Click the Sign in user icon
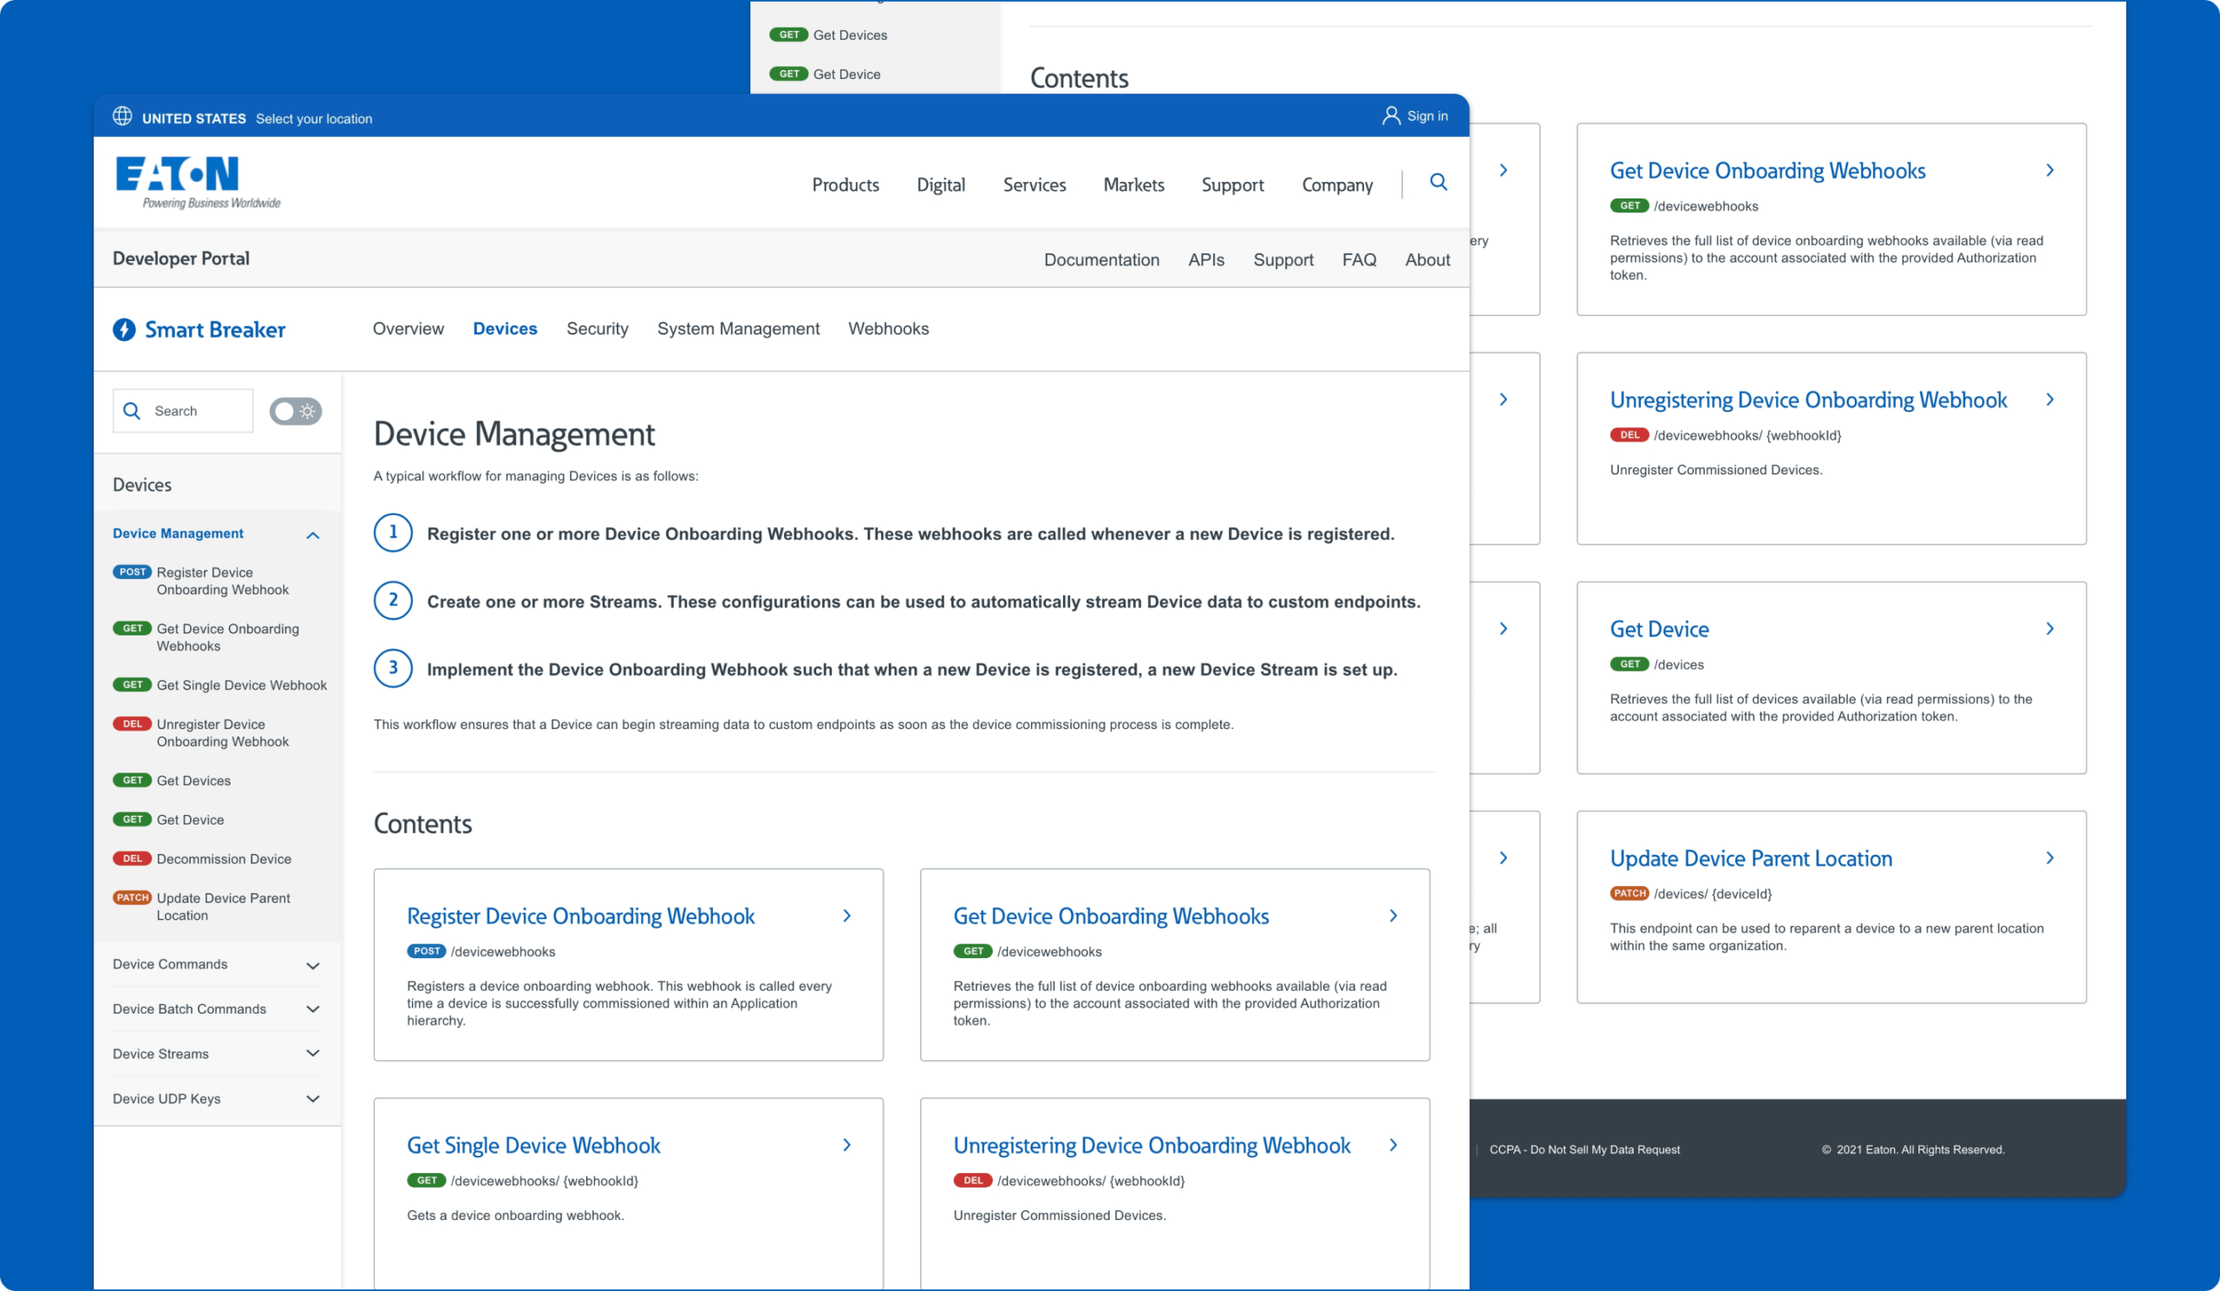The height and width of the screenshot is (1291, 2220). click(x=1390, y=116)
